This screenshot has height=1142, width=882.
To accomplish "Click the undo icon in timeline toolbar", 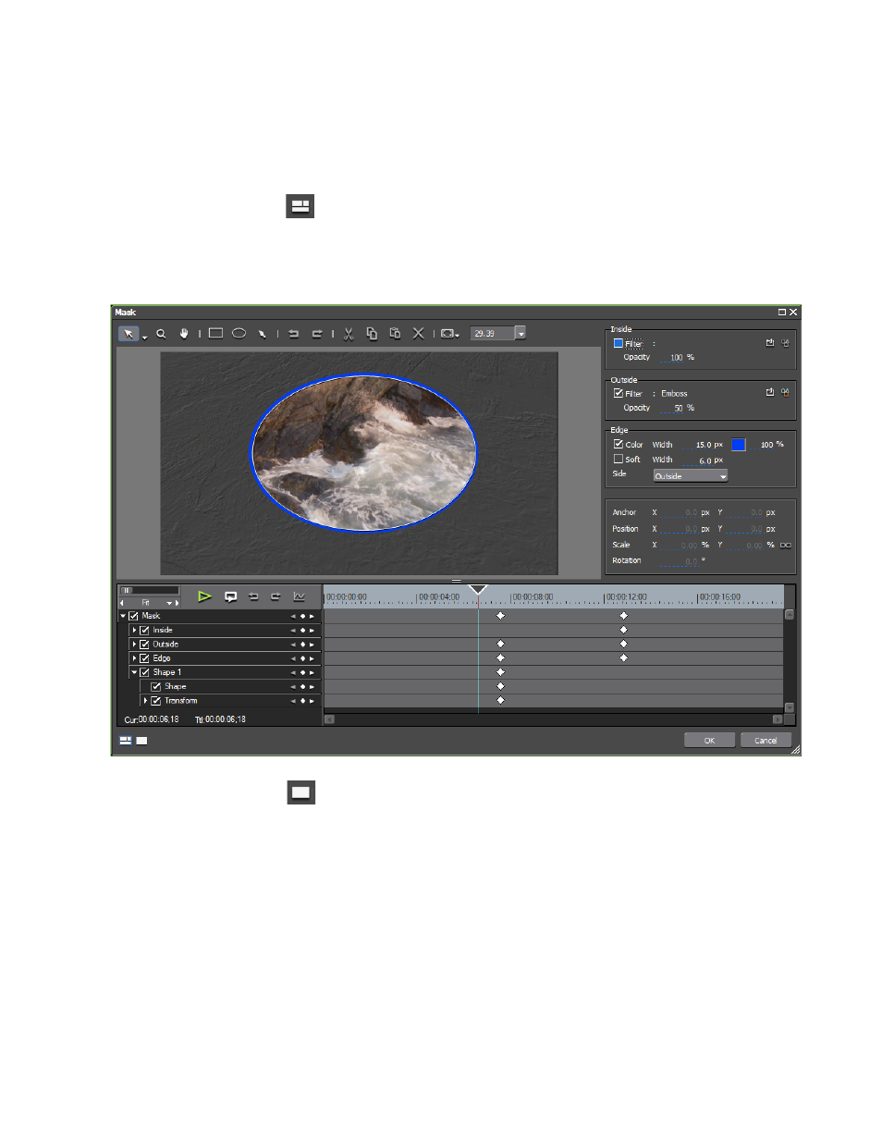I will (253, 596).
